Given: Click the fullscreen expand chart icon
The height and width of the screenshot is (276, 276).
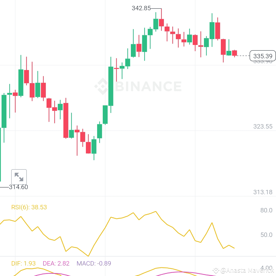Looking at the screenshot, I should [19, 176].
